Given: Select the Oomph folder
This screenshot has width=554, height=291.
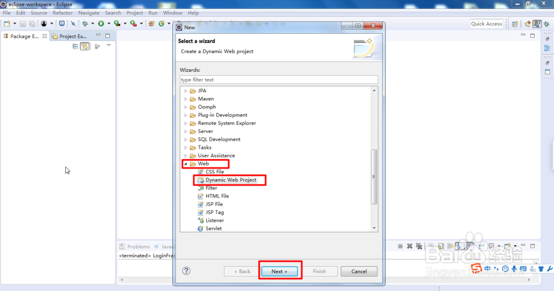Looking at the screenshot, I should pos(207,107).
